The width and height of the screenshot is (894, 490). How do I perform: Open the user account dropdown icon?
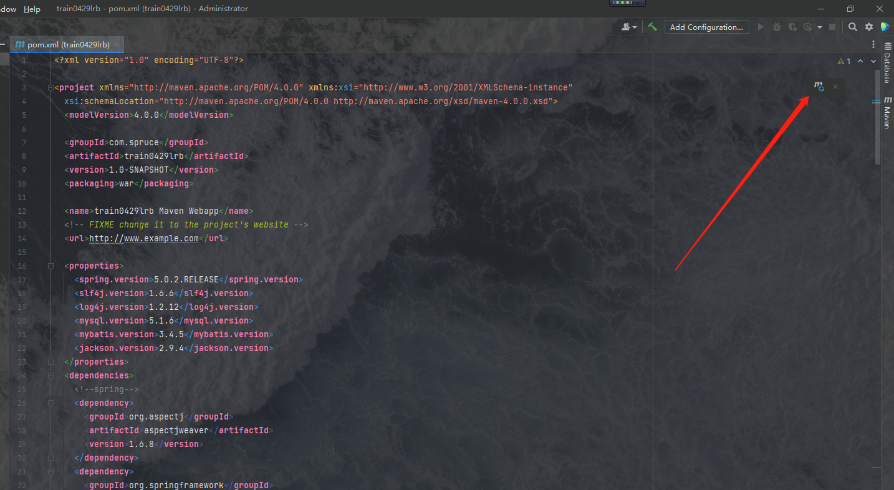(630, 27)
